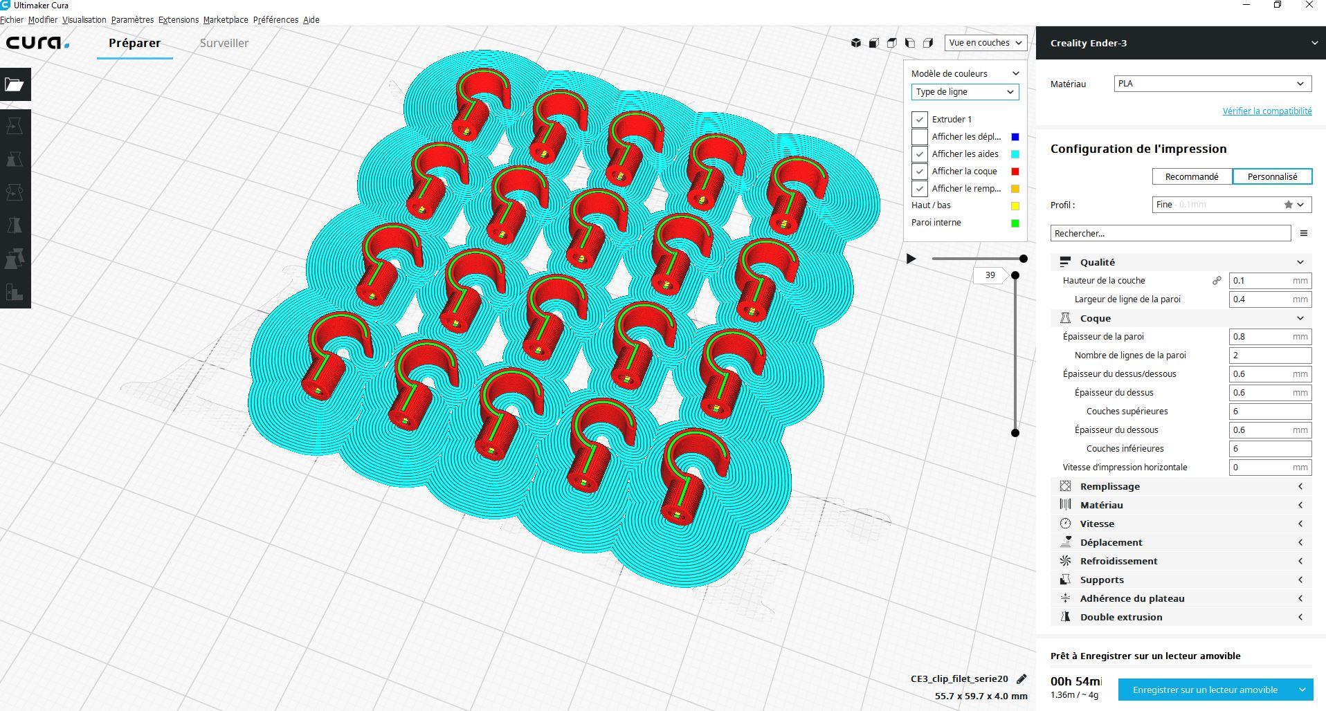This screenshot has width=1326, height=711.
Task: Expand the Supports section
Action: (1300, 580)
